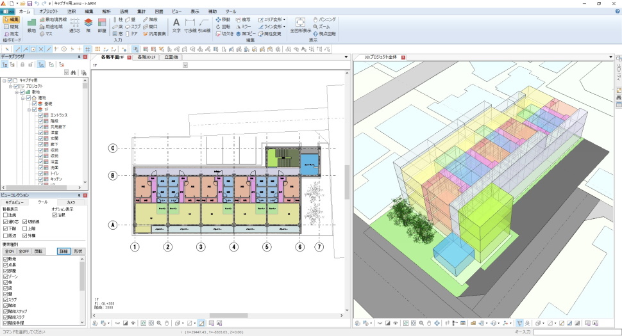Toggle the 注釈 option display checkbox
The image size is (622, 336).
click(x=55, y=215)
